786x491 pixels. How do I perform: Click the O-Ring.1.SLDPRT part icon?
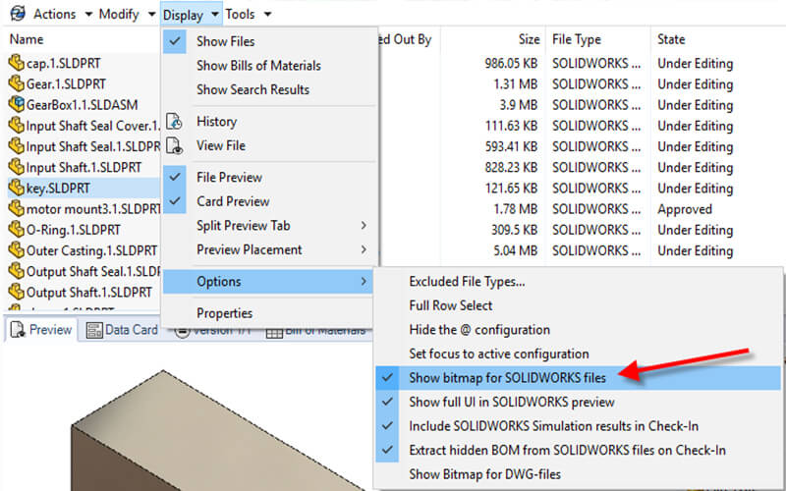[16, 230]
